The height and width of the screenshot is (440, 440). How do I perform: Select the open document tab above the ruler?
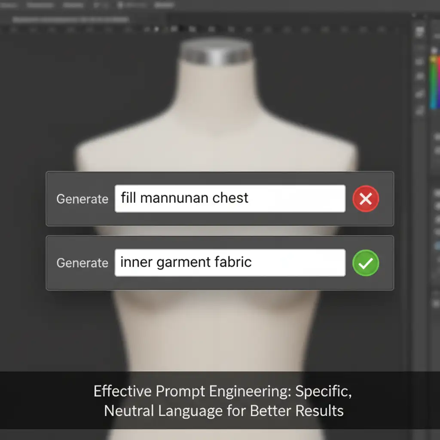pos(71,20)
